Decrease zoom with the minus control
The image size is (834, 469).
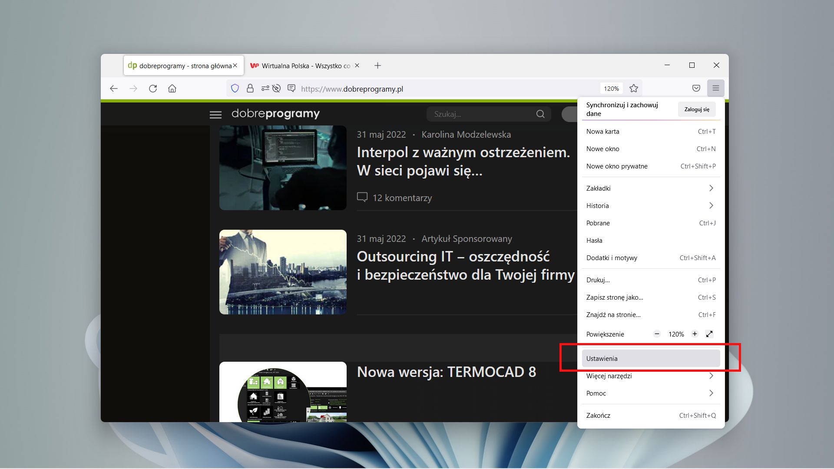(x=657, y=334)
